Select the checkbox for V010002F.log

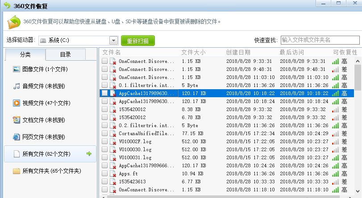(104, 141)
